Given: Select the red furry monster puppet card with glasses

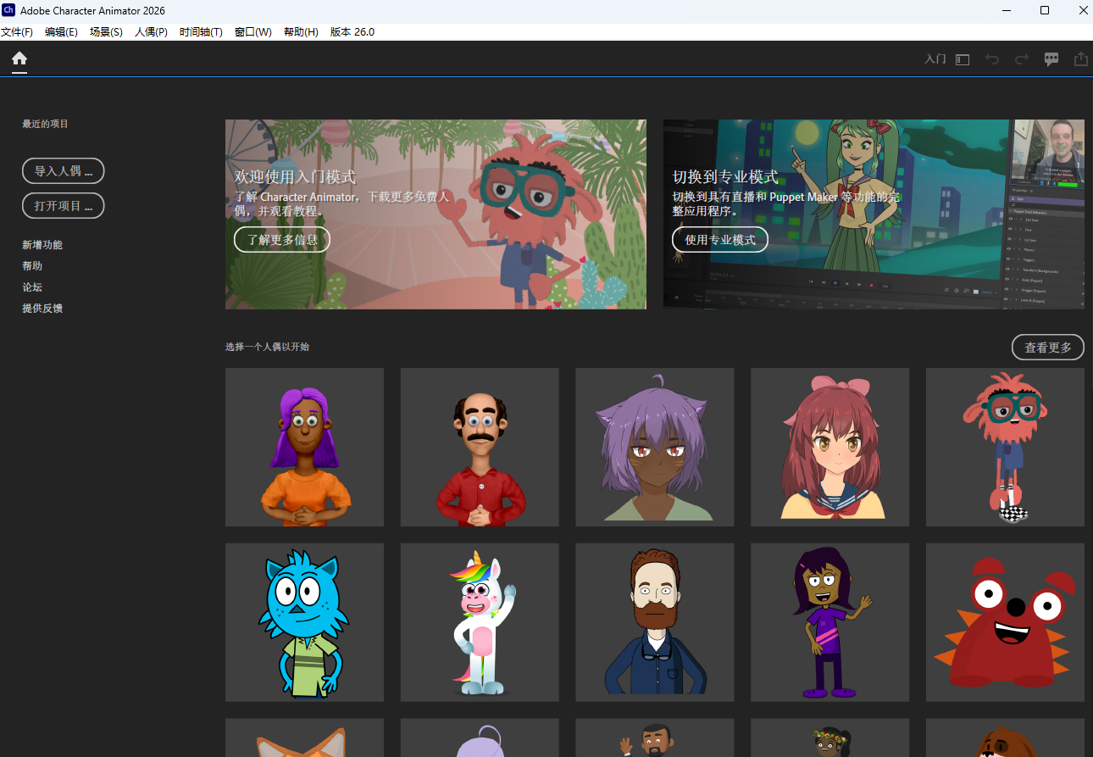Looking at the screenshot, I should pos(1005,447).
